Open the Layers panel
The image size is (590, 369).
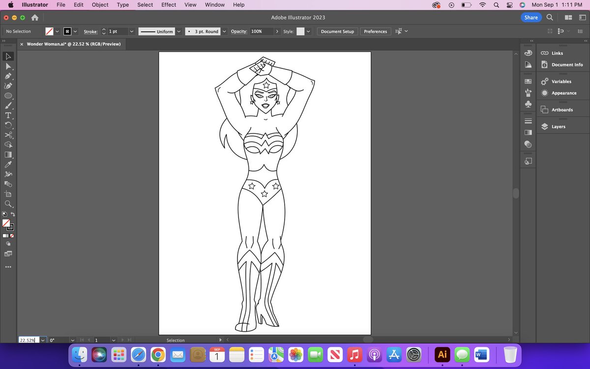click(558, 126)
